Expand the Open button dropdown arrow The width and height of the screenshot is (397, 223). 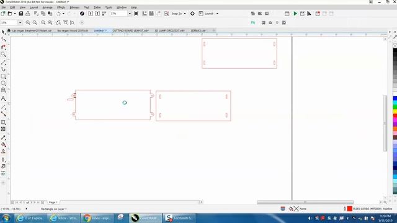point(15,14)
